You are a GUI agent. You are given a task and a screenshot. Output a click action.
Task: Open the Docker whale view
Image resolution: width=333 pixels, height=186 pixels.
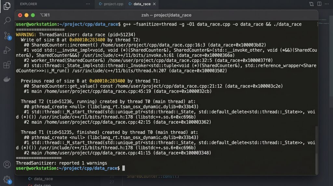click(7, 79)
